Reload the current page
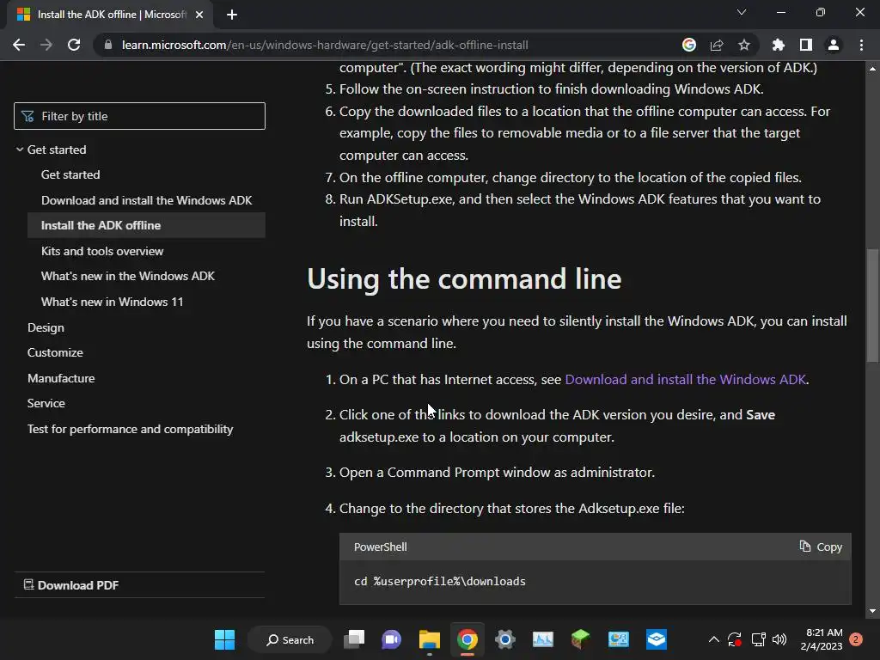The height and width of the screenshot is (660, 880). coord(74,45)
